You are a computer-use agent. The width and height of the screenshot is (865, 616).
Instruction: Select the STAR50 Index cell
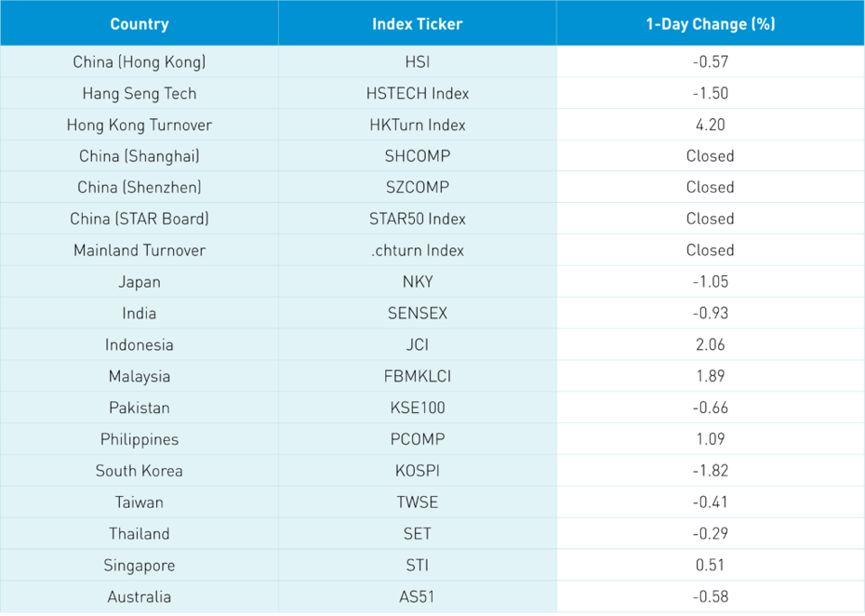[x=417, y=219]
